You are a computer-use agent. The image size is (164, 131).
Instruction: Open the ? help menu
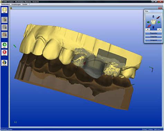click(29, 4)
